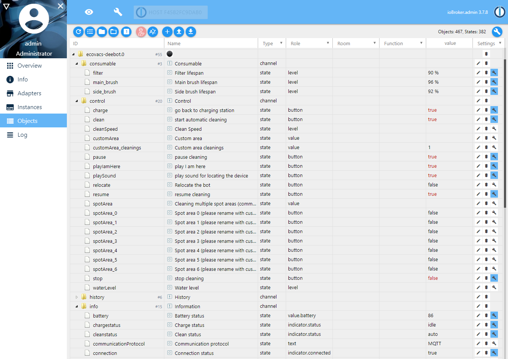Edit the charge object
508x359 pixels.
point(478,110)
